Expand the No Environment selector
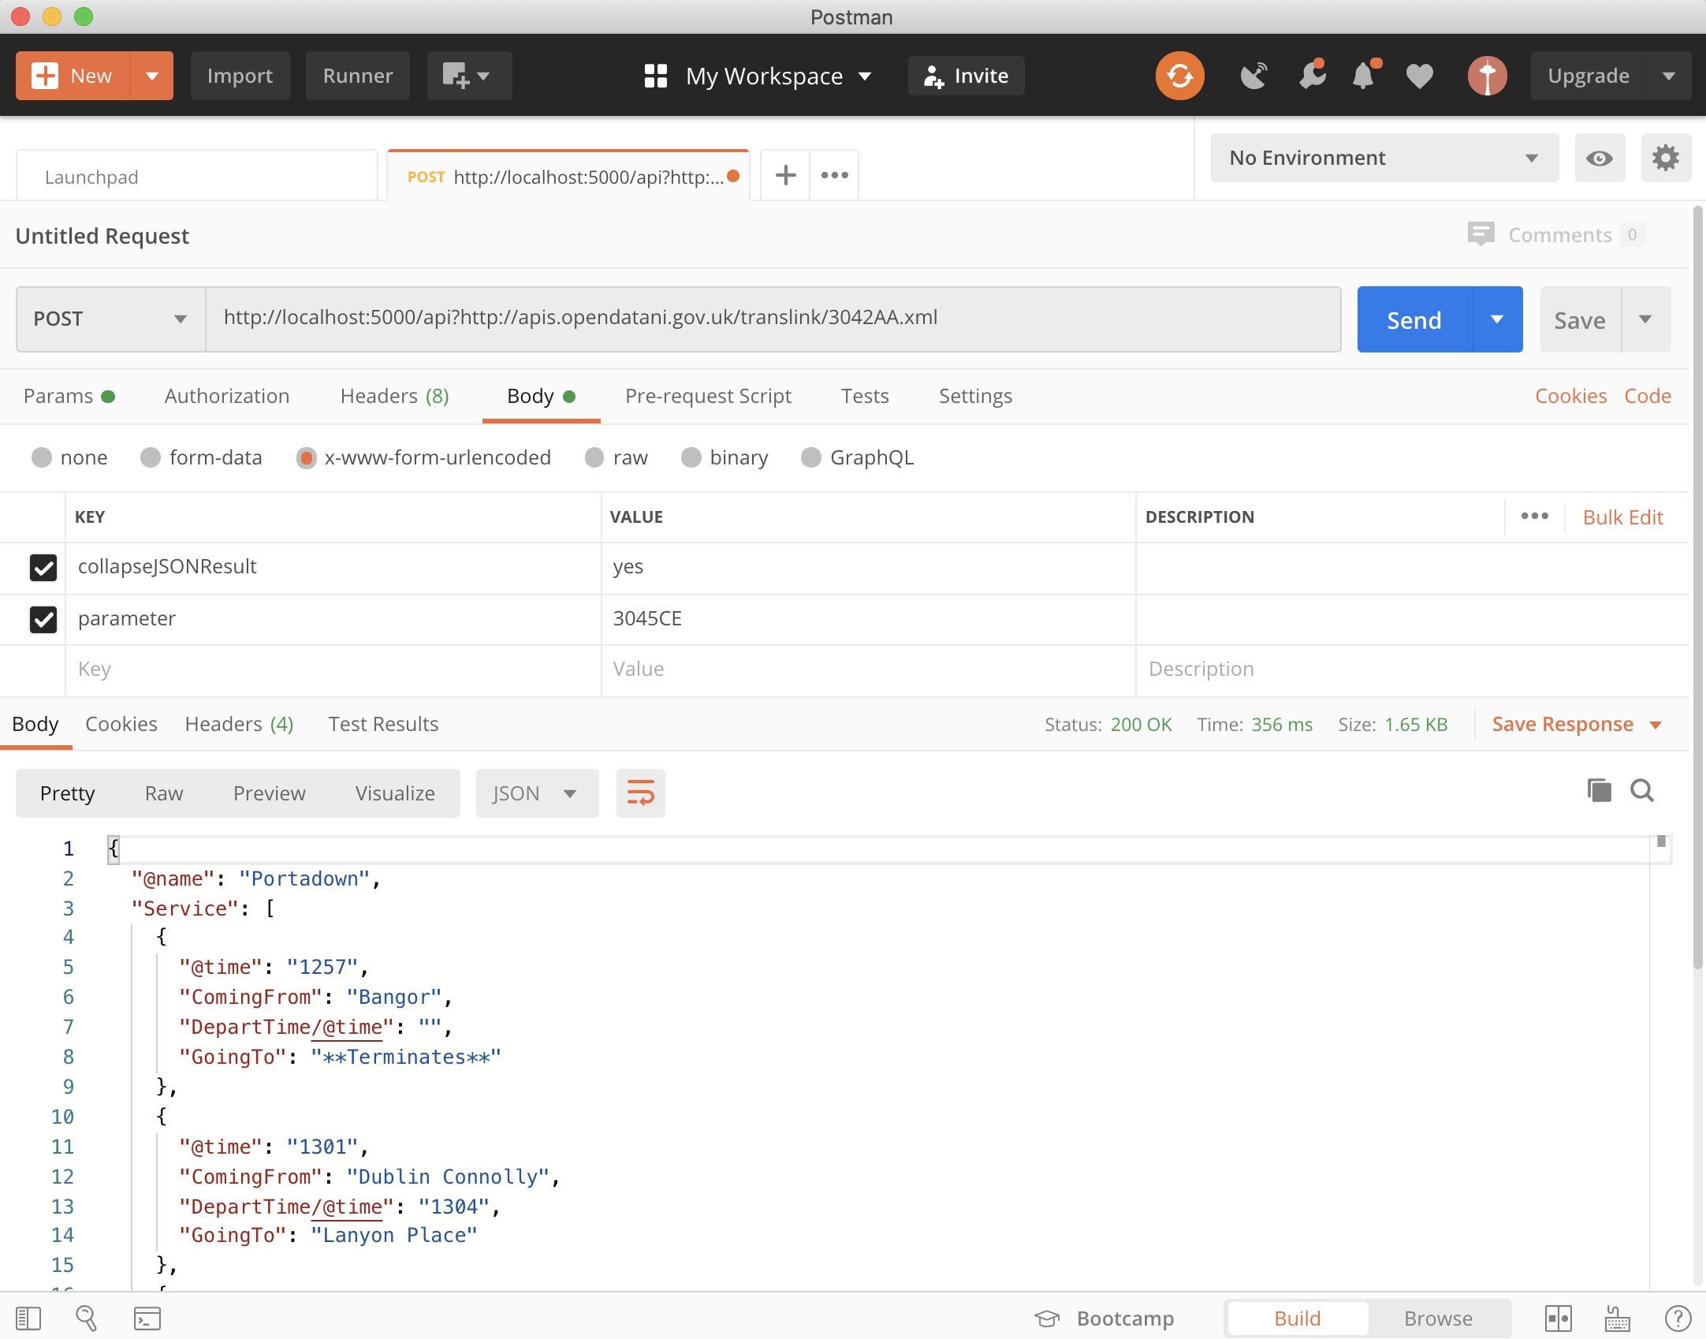1706x1339 pixels. pyautogui.click(x=1384, y=158)
